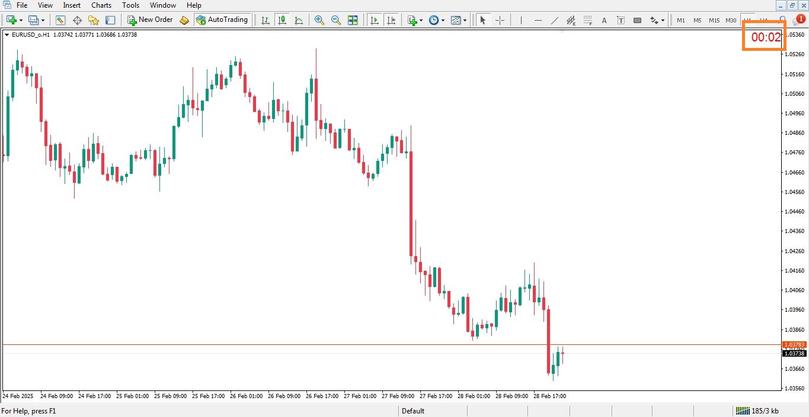809x417 pixels.
Task: Open the Help menu
Action: [194, 5]
